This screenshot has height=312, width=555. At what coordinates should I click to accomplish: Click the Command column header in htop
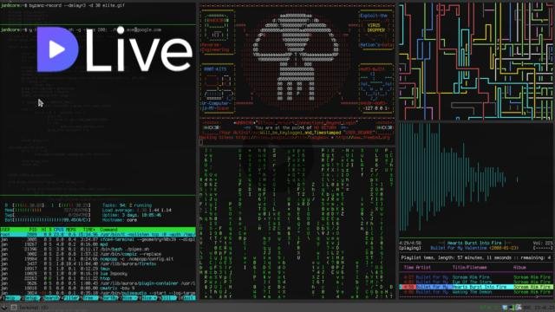click(108, 230)
